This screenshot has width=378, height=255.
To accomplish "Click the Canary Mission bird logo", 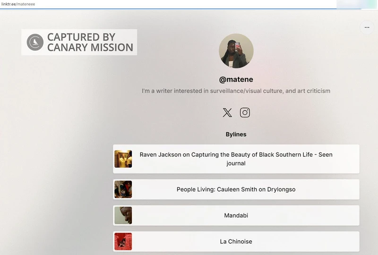I will [x=35, y=42].
